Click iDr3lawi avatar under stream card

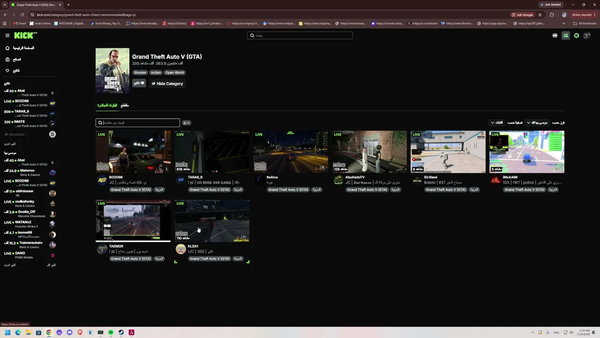tap(417, 180)
